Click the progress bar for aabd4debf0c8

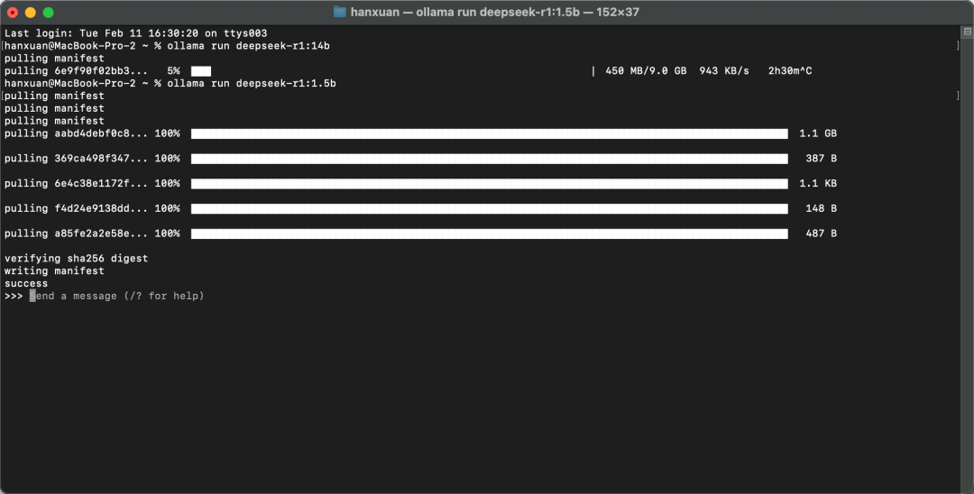click(x=490, y=134)
